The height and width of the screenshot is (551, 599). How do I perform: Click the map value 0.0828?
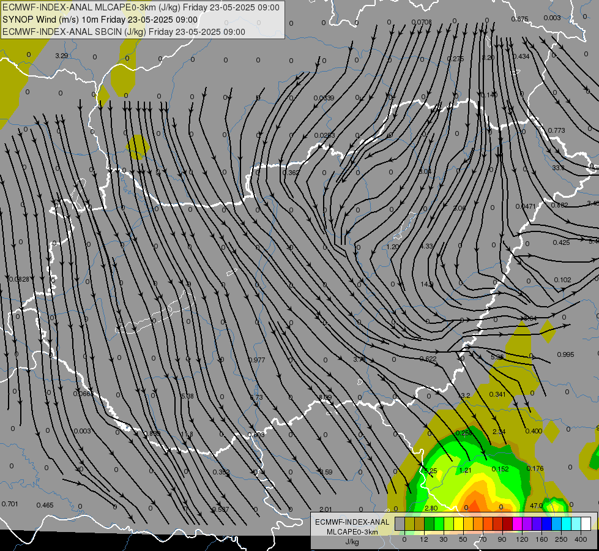[19, 280]
